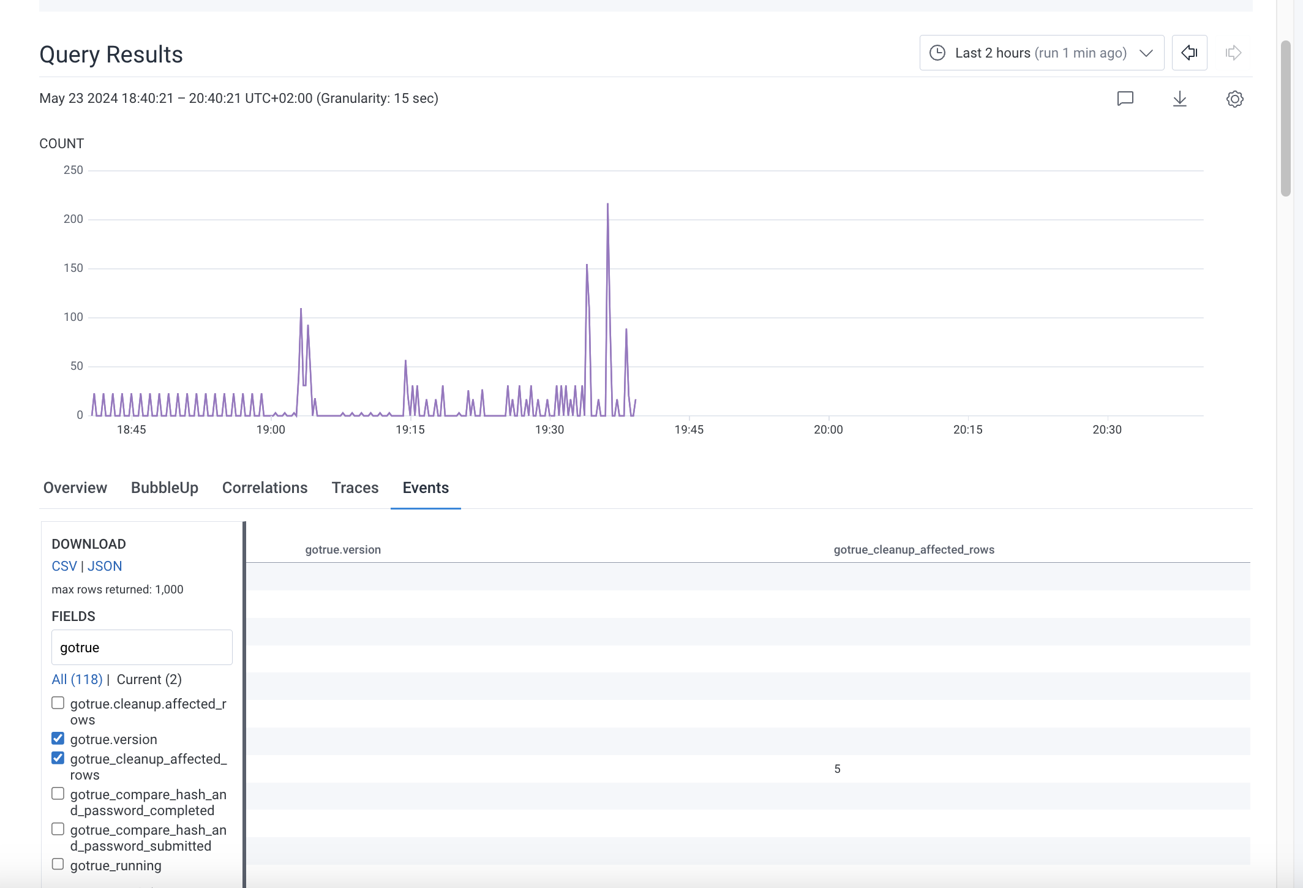The image size is (1303, 888).
Task: Show Current (2) fields only
Action: click(x=149, y=679)
